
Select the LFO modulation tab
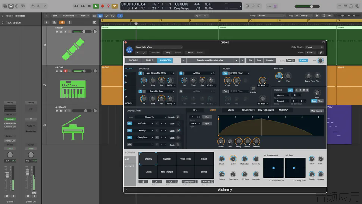[195, 110]
